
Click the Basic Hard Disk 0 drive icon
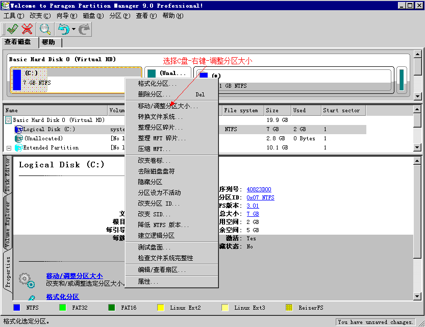coord(9,120)
